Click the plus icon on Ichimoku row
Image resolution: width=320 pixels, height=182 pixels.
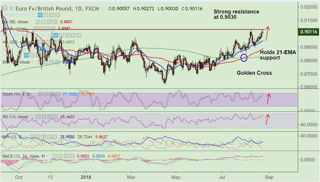(x=73, y=35)
